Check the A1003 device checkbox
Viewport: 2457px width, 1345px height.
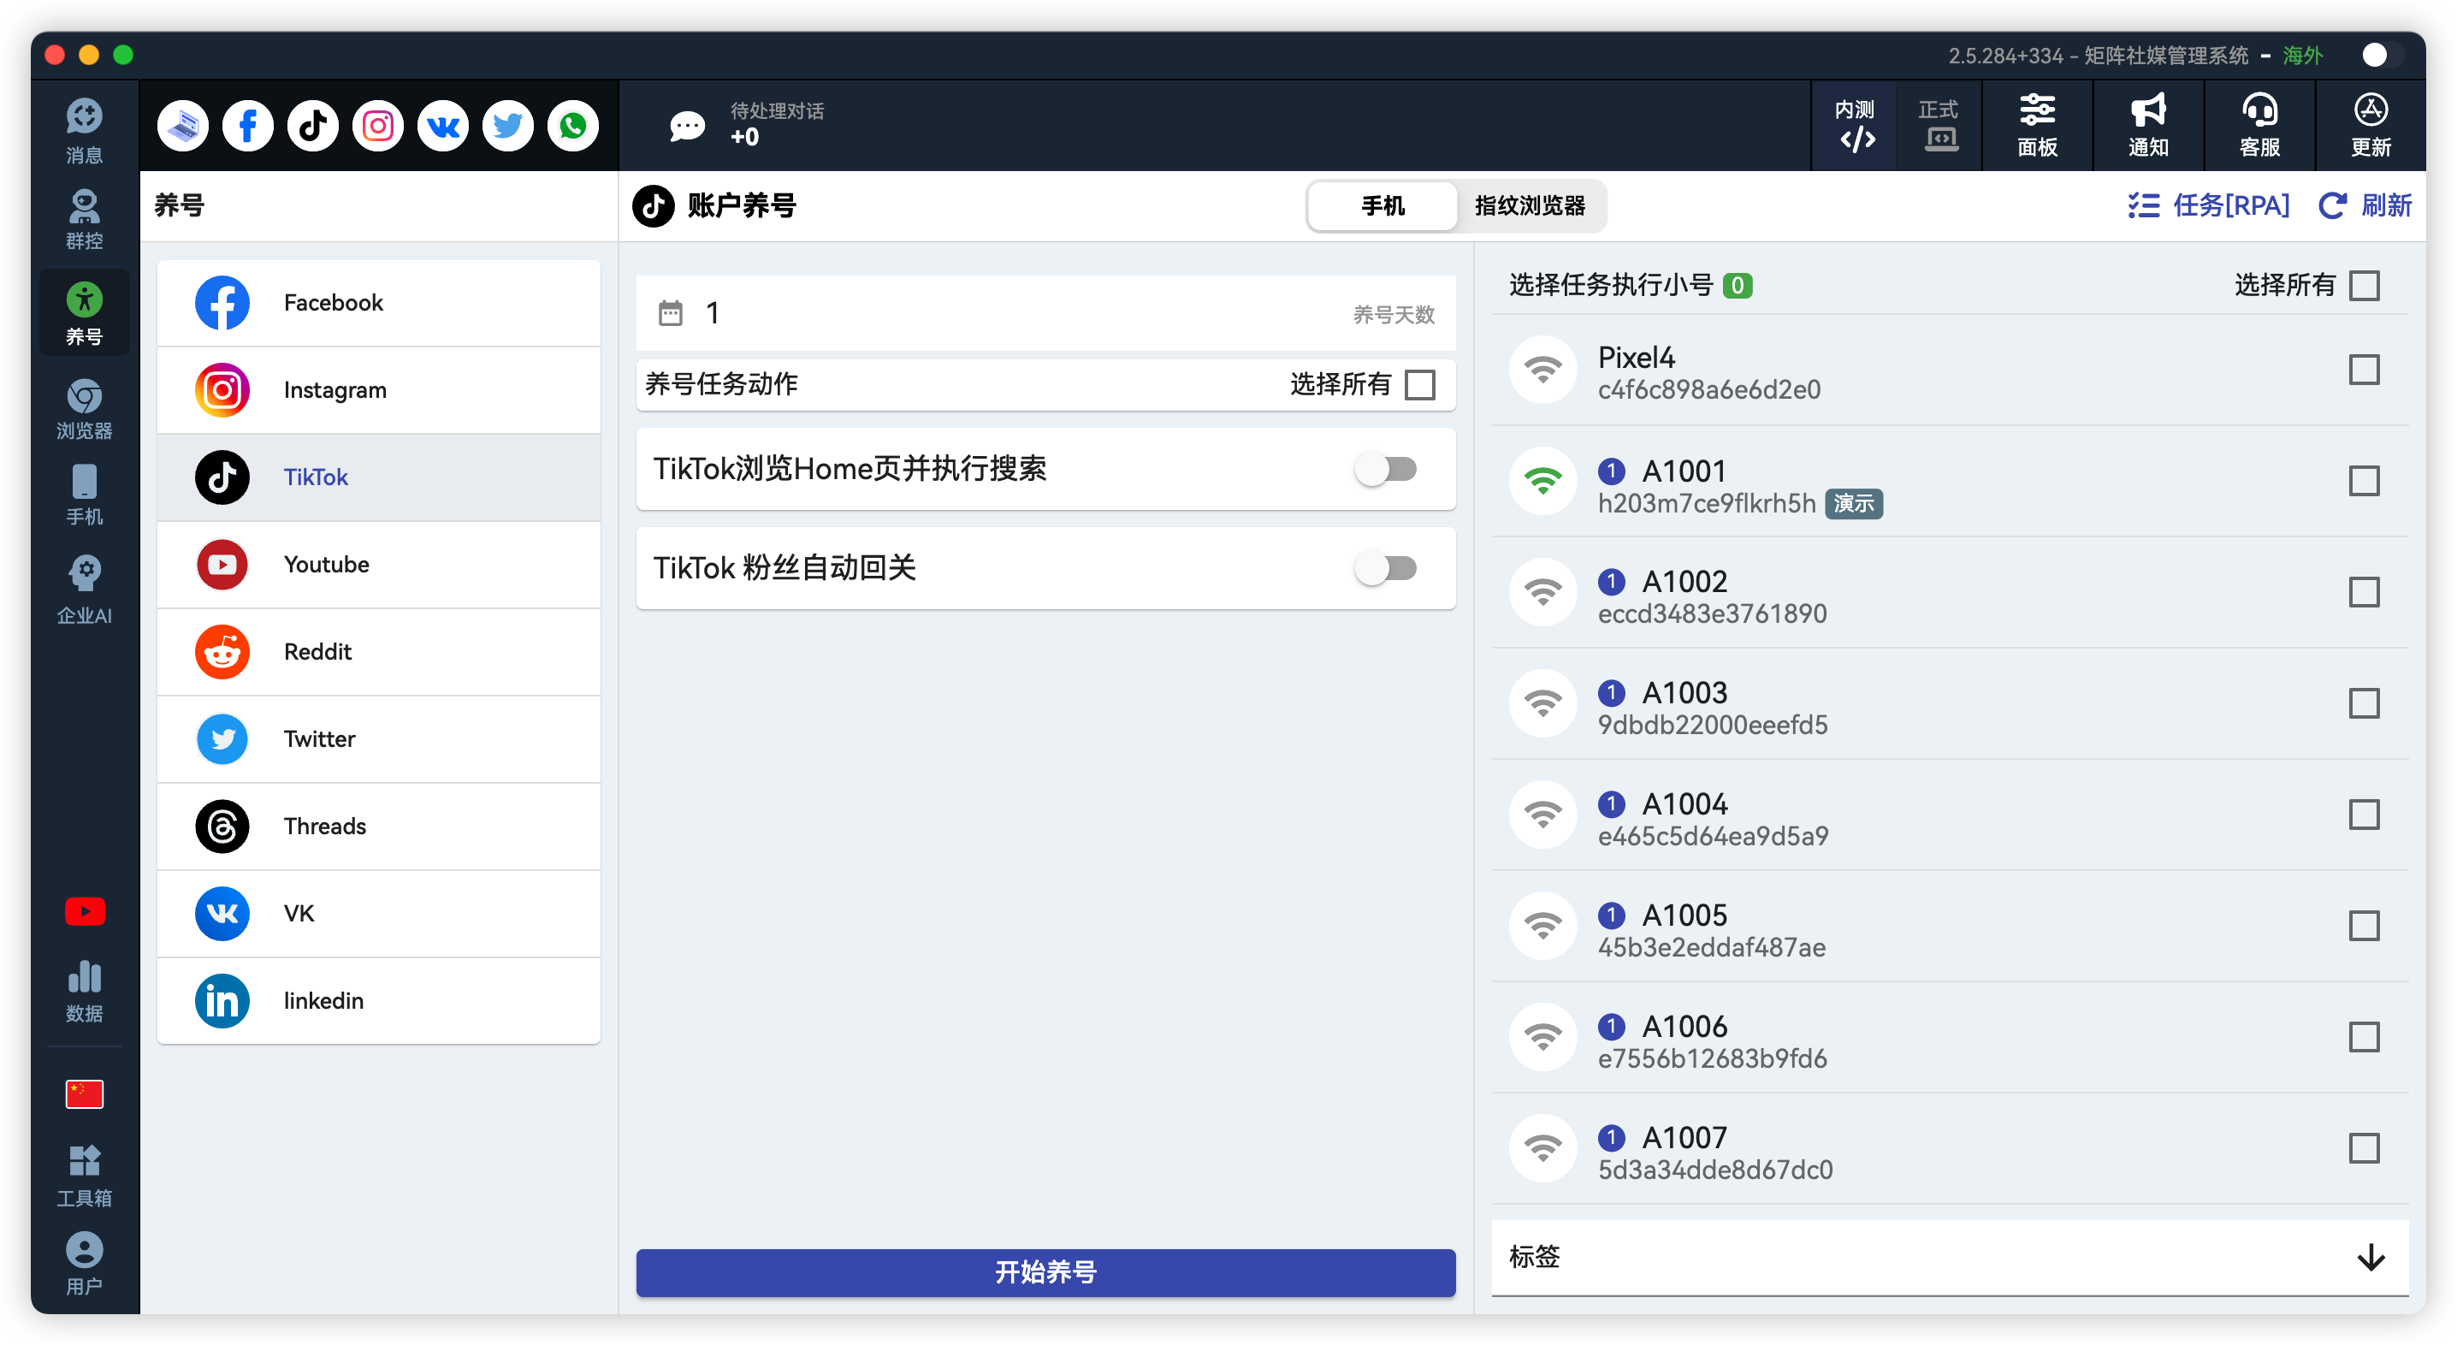click(x=2365, y=704)
